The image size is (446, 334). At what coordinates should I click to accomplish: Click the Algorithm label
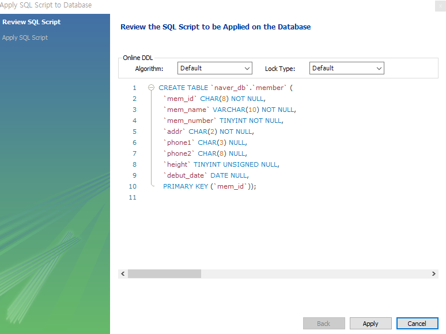[x=149, y=69]
